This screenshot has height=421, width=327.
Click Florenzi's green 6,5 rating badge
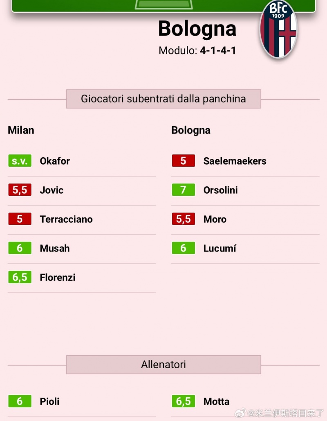(20, 277)
